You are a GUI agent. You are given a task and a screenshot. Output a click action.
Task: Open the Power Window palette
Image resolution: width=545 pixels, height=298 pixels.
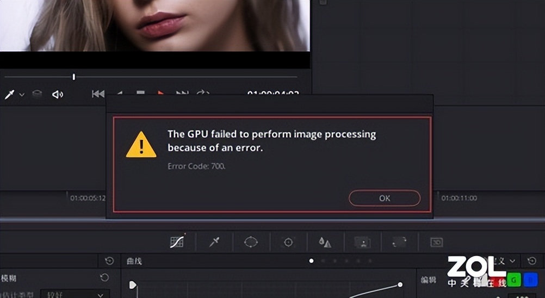pos(251,242)
